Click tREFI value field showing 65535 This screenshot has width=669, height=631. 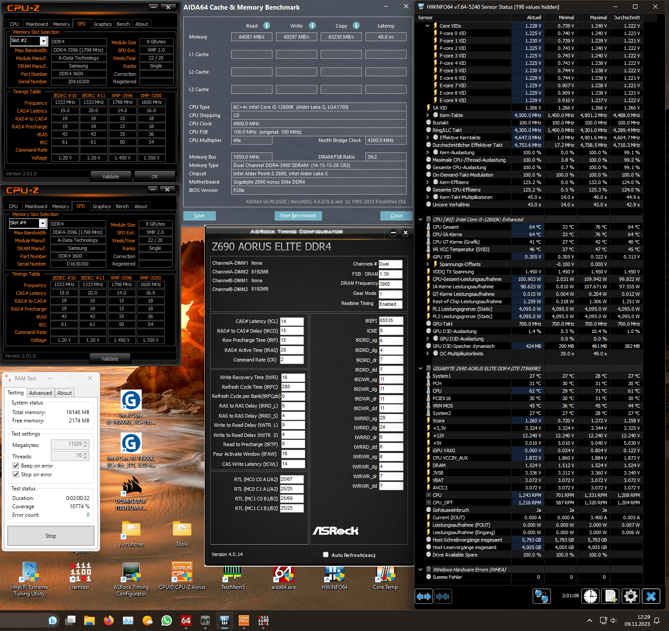391,321
